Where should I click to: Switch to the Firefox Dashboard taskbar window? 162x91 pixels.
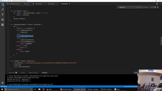click(x=66, y=89)
